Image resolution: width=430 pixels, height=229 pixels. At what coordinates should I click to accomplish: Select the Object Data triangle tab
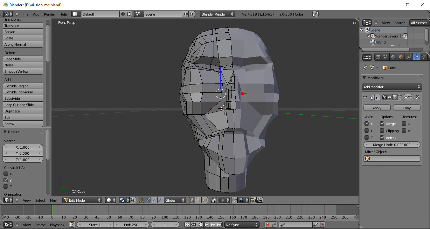point(424,57)
